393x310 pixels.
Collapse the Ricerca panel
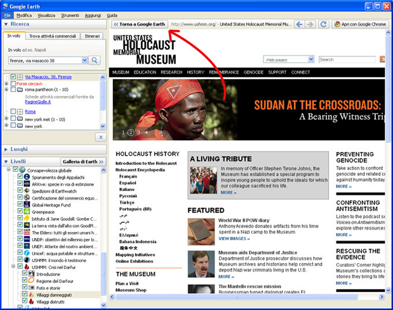6,24
